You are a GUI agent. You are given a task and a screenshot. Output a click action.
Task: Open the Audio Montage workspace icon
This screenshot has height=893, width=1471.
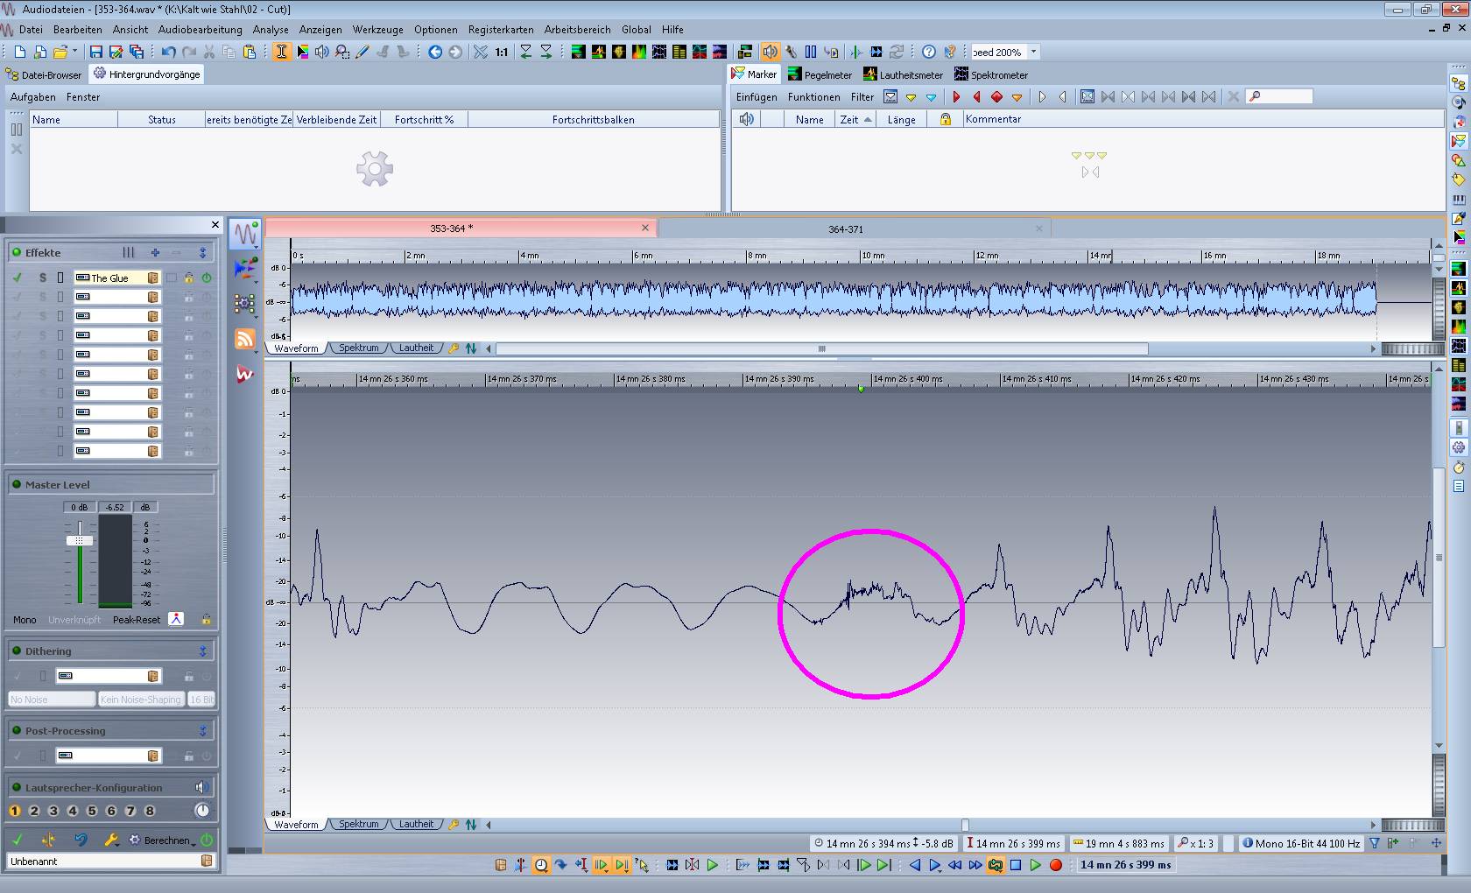[245, 269]
